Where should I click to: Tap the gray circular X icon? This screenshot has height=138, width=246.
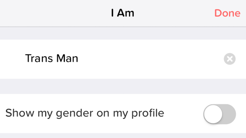(229, 59)
